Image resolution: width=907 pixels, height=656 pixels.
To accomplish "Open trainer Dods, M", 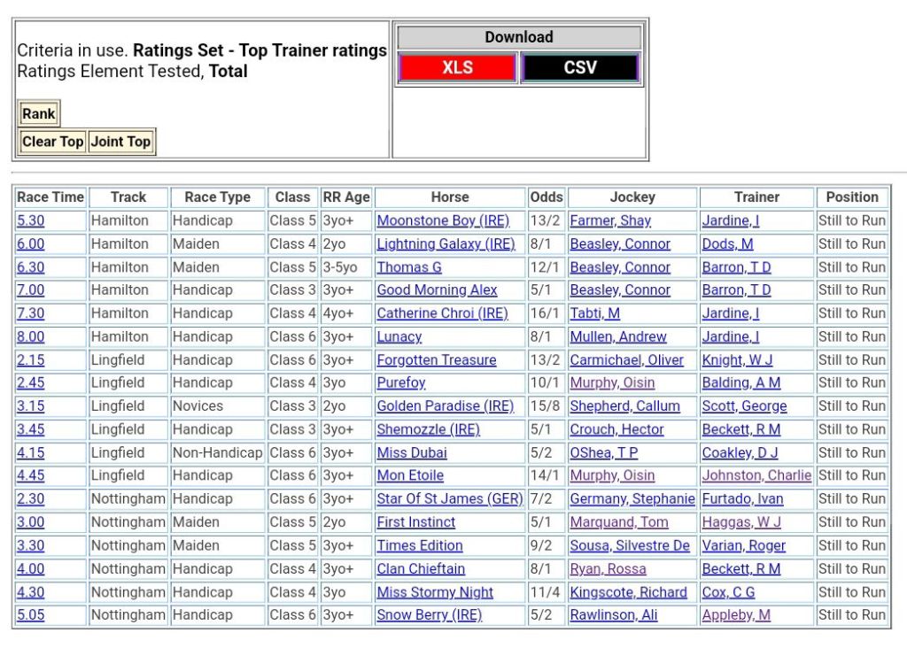I will coord(727,244).
